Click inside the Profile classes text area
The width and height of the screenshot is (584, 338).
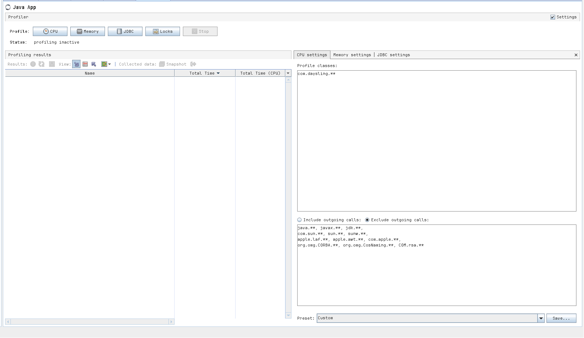click(437, 141)
